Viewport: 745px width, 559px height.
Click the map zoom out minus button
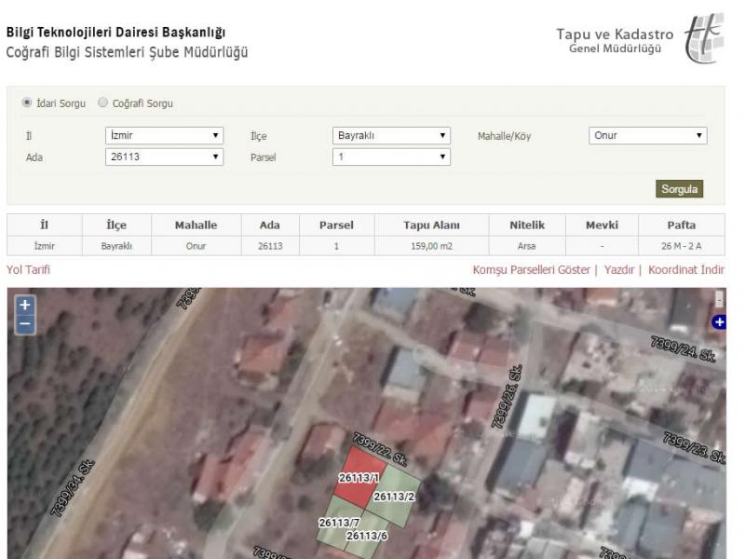(x=25, y=323)
